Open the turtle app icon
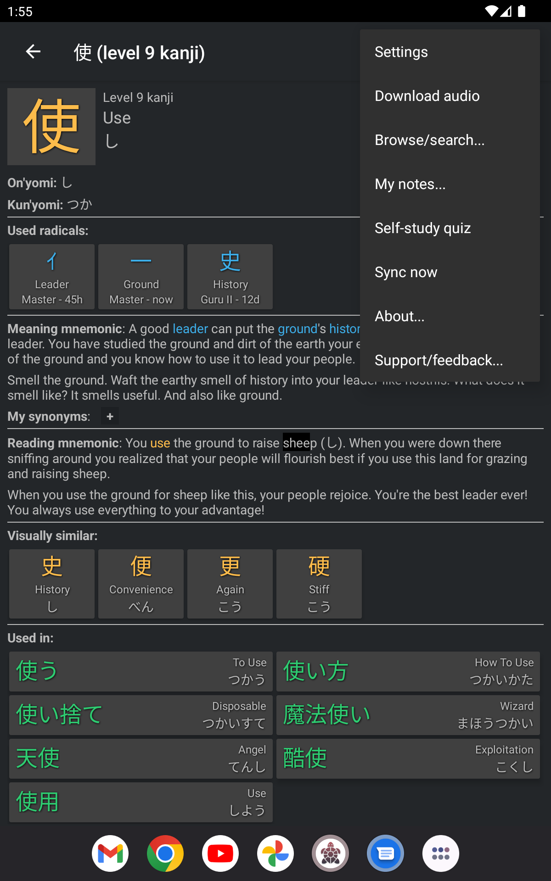The width and height of the screenshot is (551, 881). [x=331, y=853]
